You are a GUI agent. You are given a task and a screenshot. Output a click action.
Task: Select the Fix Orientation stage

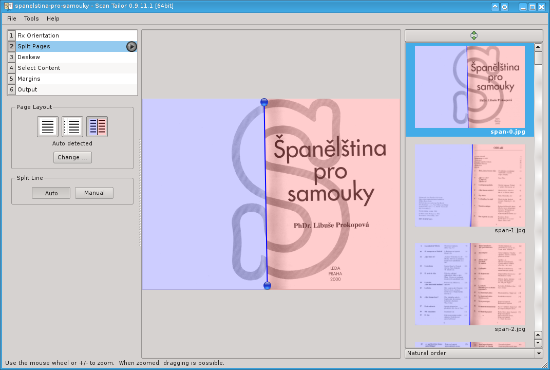[x=72, y=35]
